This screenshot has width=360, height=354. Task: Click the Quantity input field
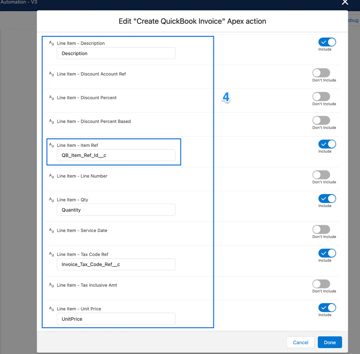(116, 210)
